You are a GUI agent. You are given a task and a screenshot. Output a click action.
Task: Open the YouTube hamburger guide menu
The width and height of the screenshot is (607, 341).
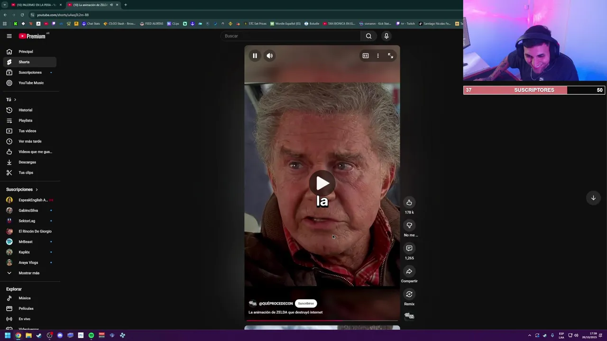pos(9,36)
